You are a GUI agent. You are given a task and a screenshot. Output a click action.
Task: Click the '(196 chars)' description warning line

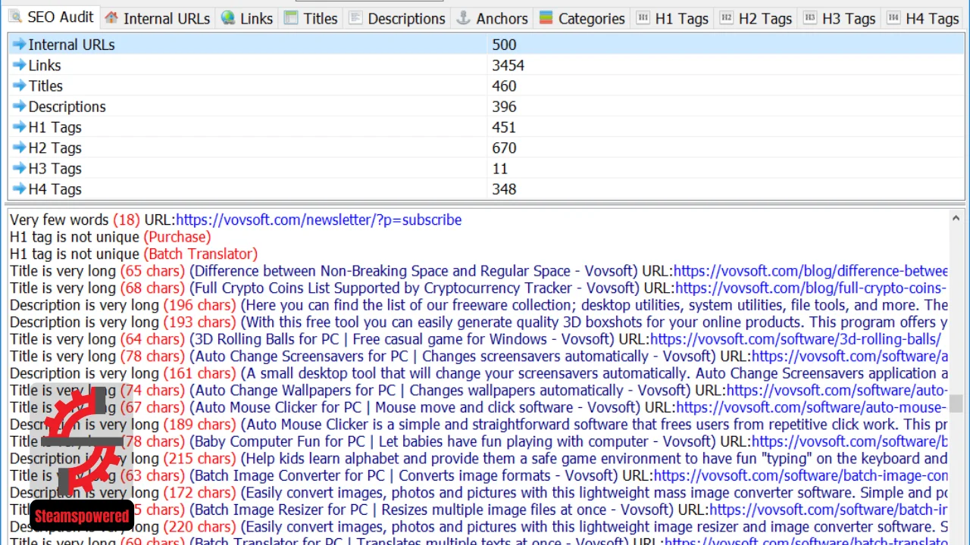coord(479,305)
